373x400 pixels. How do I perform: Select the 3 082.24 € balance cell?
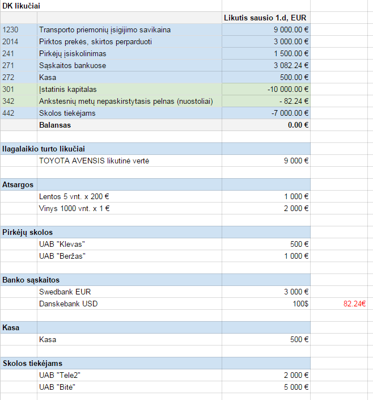(x=266, y=65)
